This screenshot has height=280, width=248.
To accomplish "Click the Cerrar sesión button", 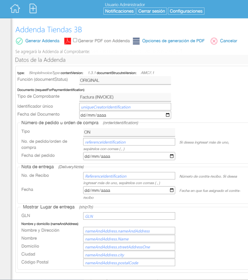I will (151, 11).
